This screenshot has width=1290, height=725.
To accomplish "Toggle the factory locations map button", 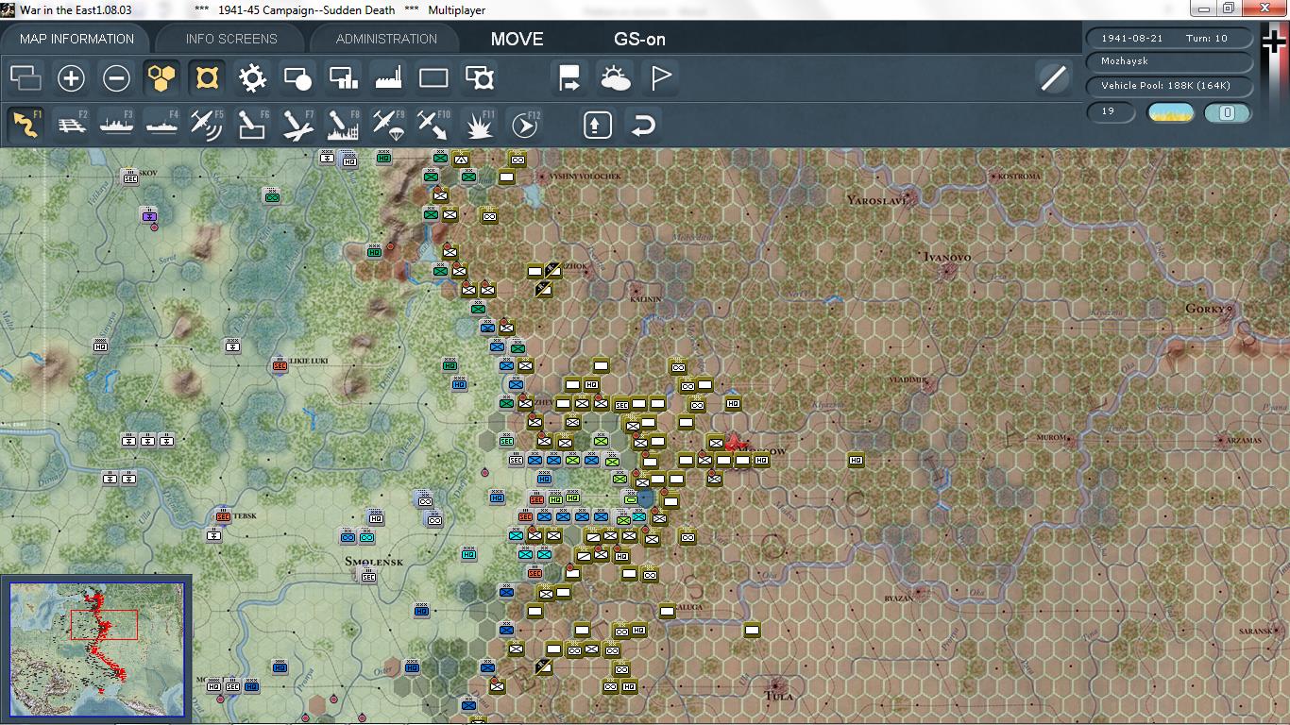I will point(388,78).
